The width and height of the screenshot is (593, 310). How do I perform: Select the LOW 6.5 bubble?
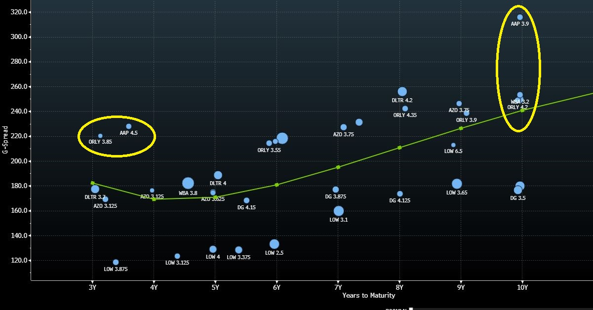pos(453,145)
